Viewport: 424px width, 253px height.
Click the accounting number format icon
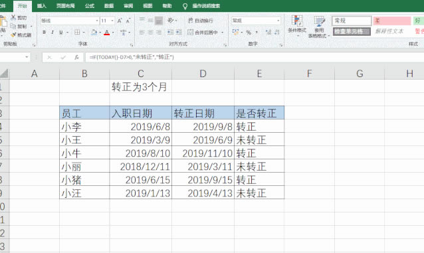point(235,32)
